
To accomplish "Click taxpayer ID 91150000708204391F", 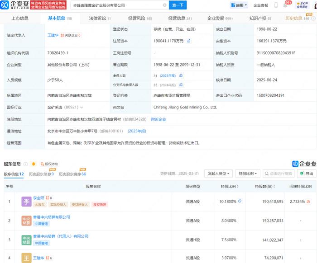I will coord(276,53).
